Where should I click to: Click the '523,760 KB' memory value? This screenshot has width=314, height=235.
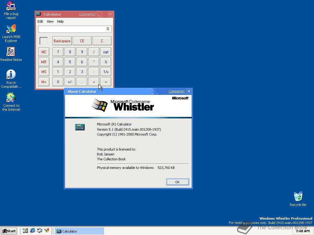(166, 168)
